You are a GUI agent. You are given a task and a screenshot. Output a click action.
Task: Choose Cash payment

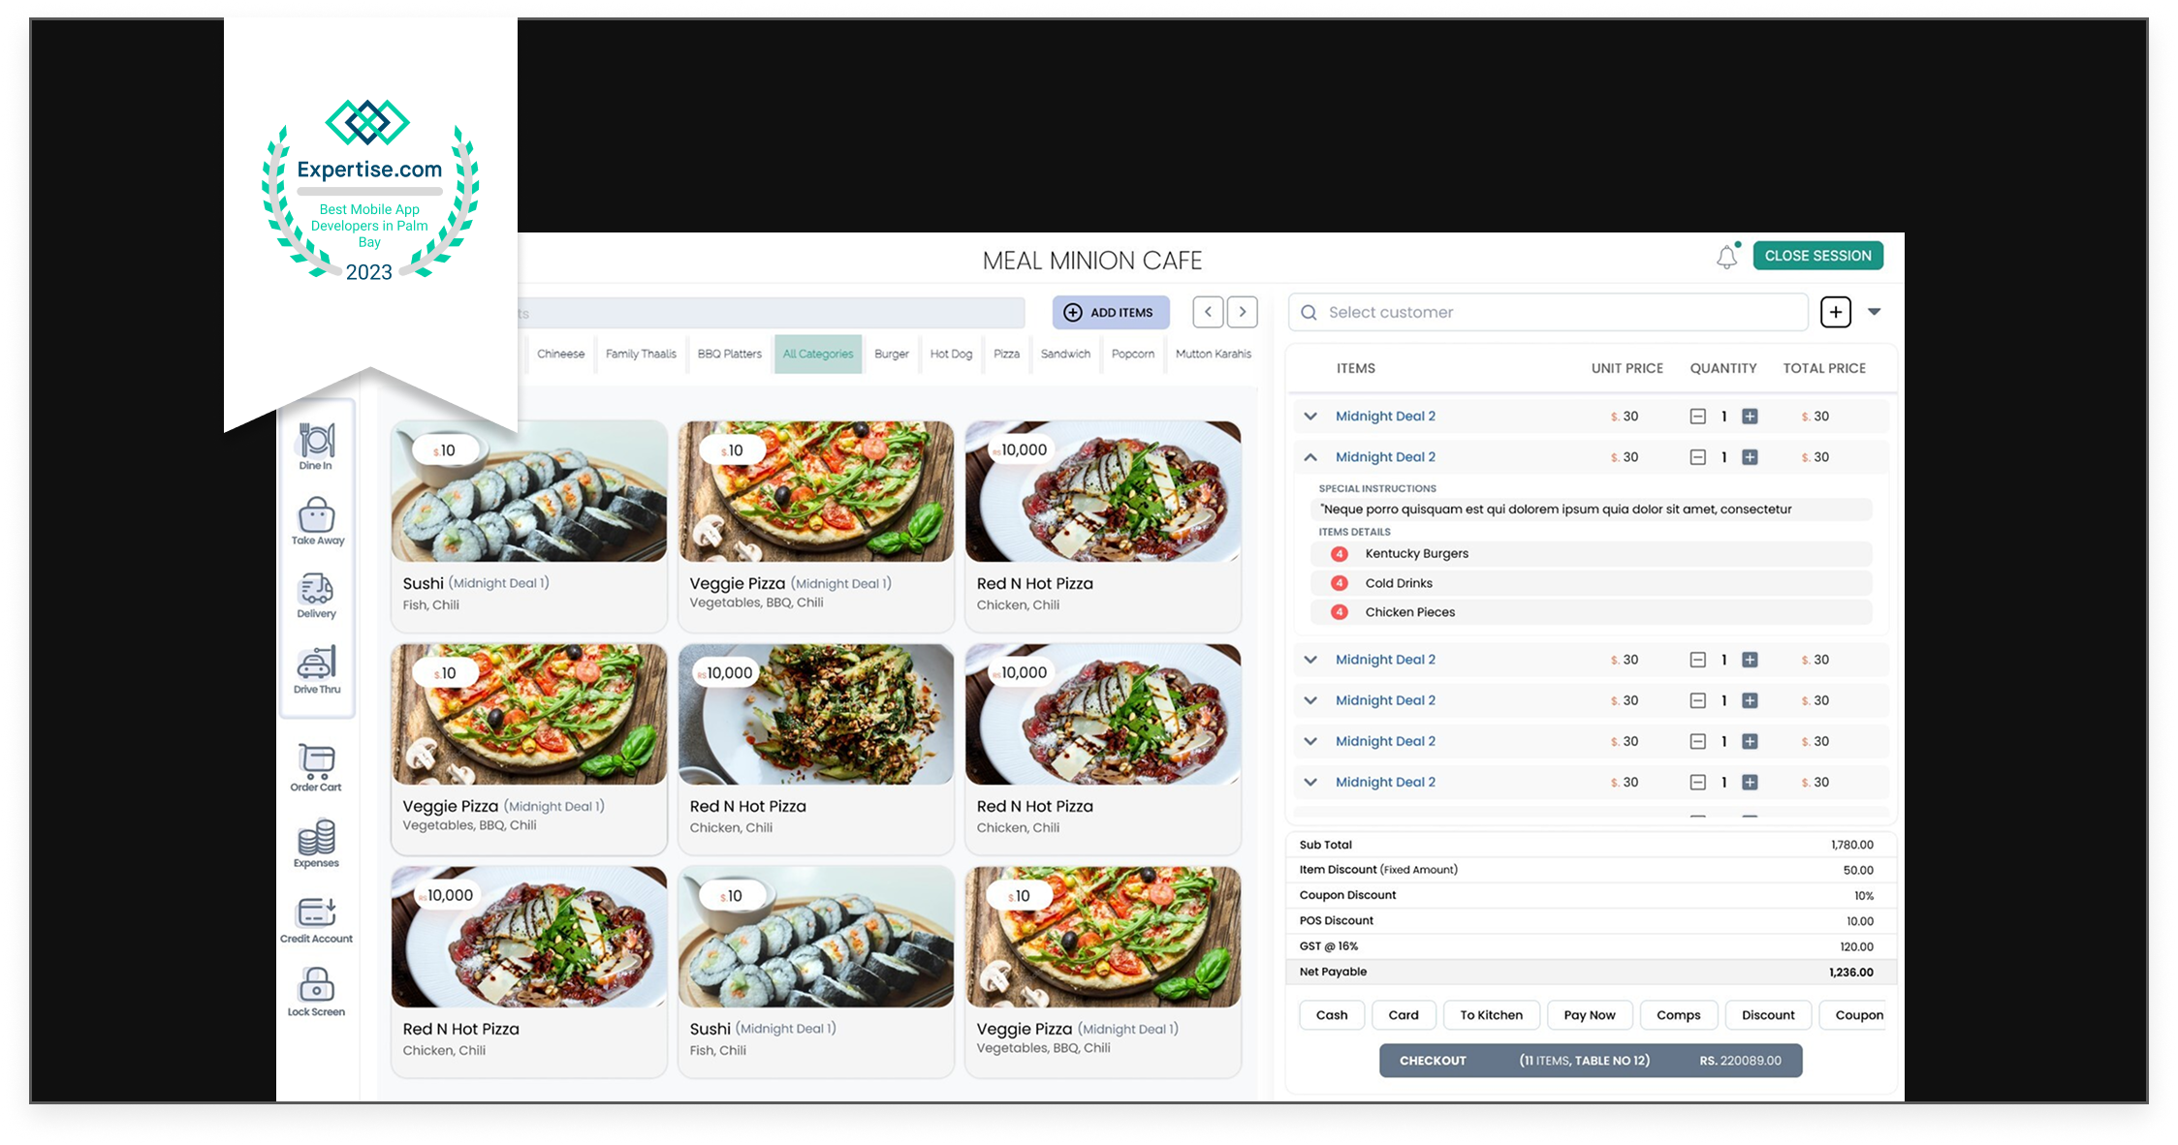tap(1332, 1015)
